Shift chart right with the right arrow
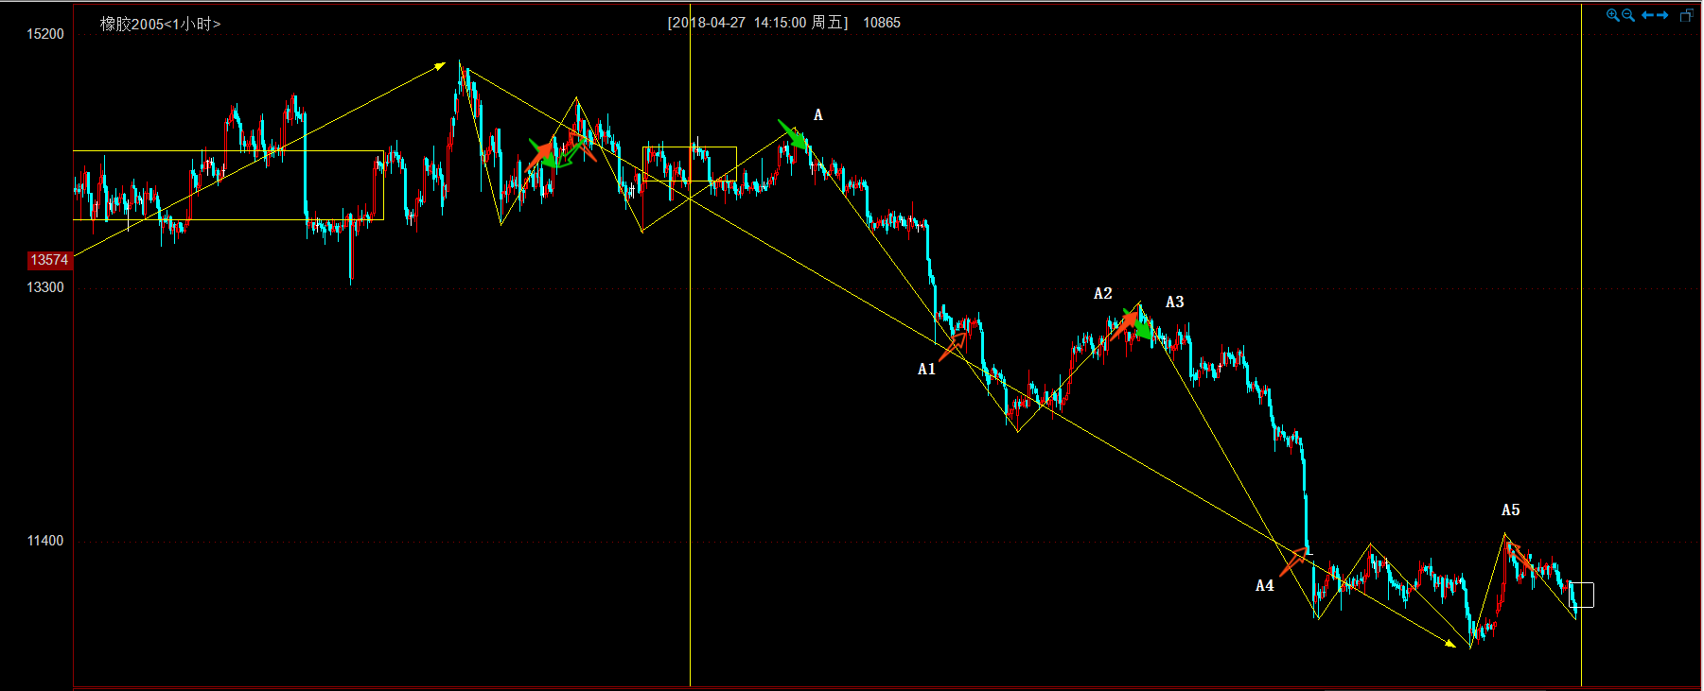This screenshot has height=691, width=1704. point(1662,15)
